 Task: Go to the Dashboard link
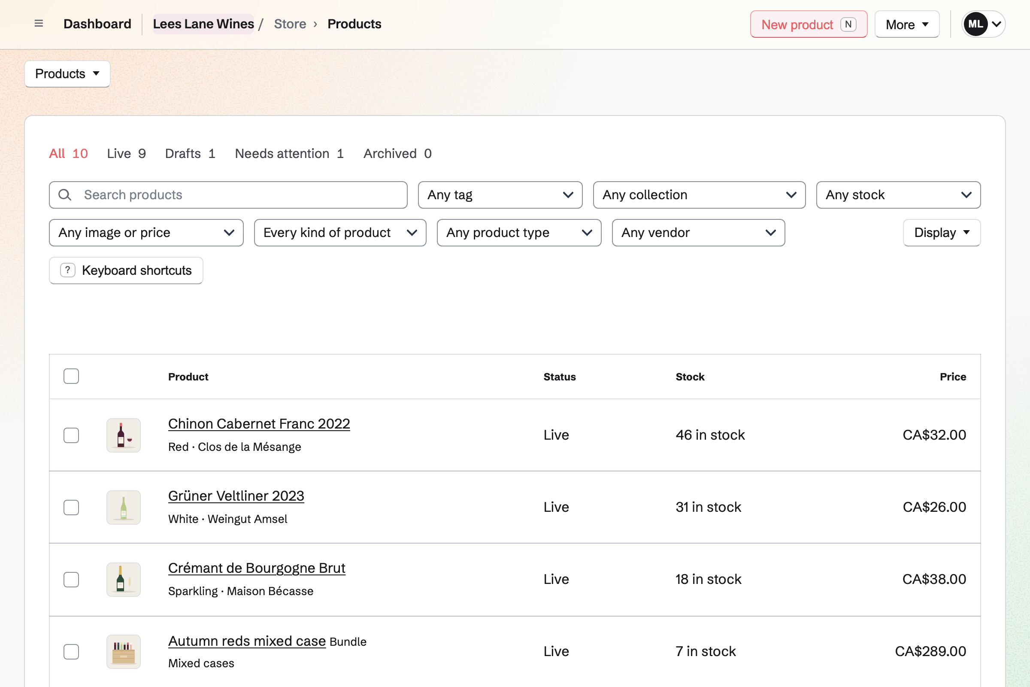tap(97, 24)
